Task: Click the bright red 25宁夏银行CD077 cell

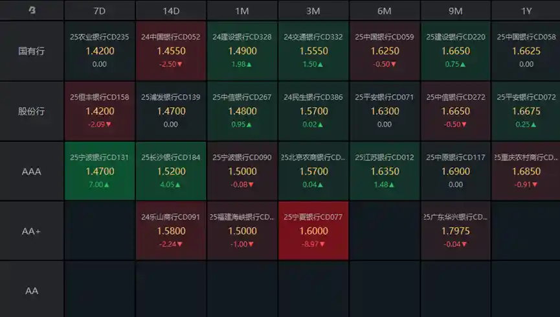Action: click(313, 231)
